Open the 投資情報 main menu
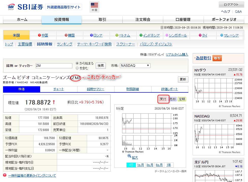 click(61, 20)
